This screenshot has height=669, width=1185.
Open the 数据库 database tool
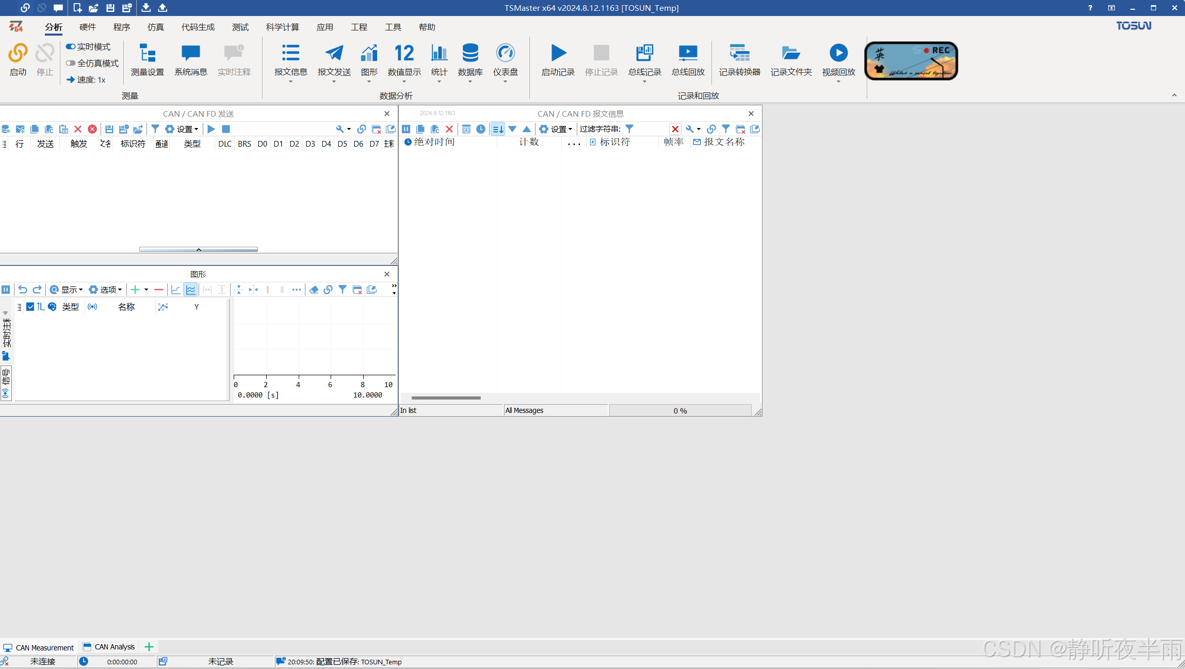[470, 54]
